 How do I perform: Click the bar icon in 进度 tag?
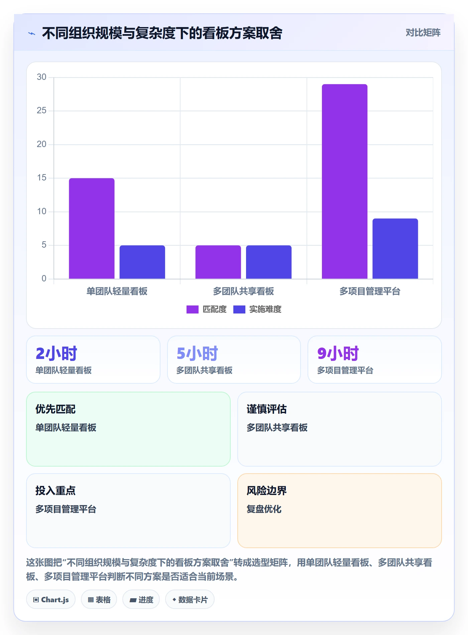[x=133, y=600]
